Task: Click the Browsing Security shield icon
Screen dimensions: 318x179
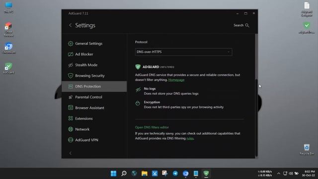Action: 71,76
